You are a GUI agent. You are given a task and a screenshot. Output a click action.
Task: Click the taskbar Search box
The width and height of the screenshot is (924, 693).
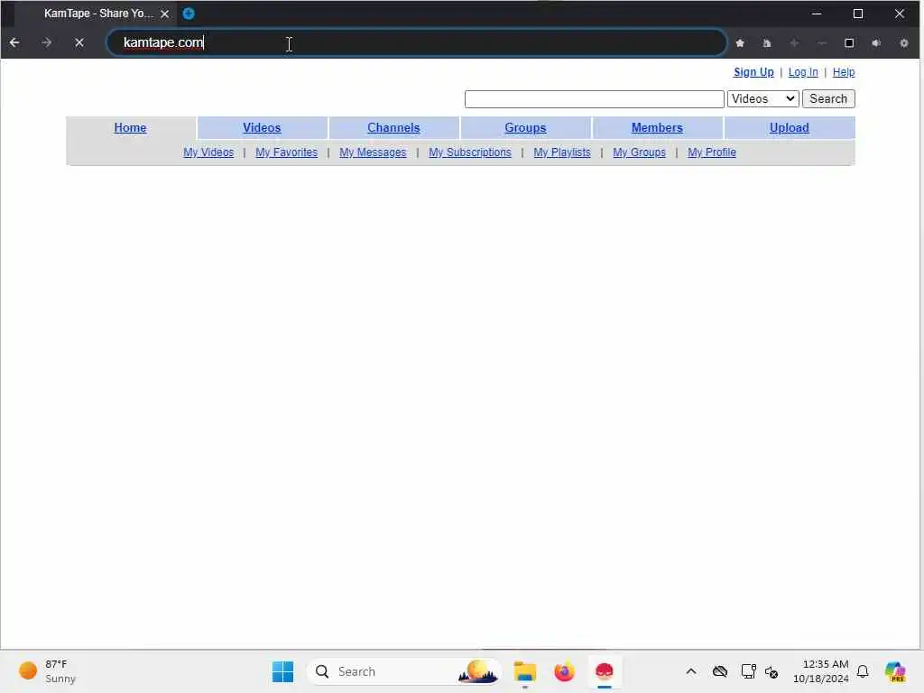[x=403, y=671]
